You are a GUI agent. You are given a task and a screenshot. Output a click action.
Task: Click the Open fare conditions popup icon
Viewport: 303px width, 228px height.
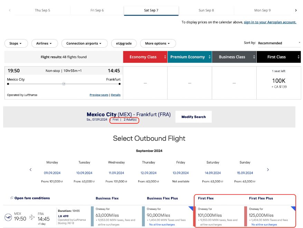click(x=12, y=198)
